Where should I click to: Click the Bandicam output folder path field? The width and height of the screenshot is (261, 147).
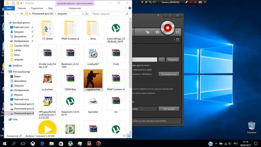point(145,60)
